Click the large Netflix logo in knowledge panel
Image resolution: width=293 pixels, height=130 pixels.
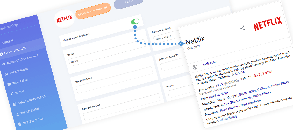[x=268, y=23]
